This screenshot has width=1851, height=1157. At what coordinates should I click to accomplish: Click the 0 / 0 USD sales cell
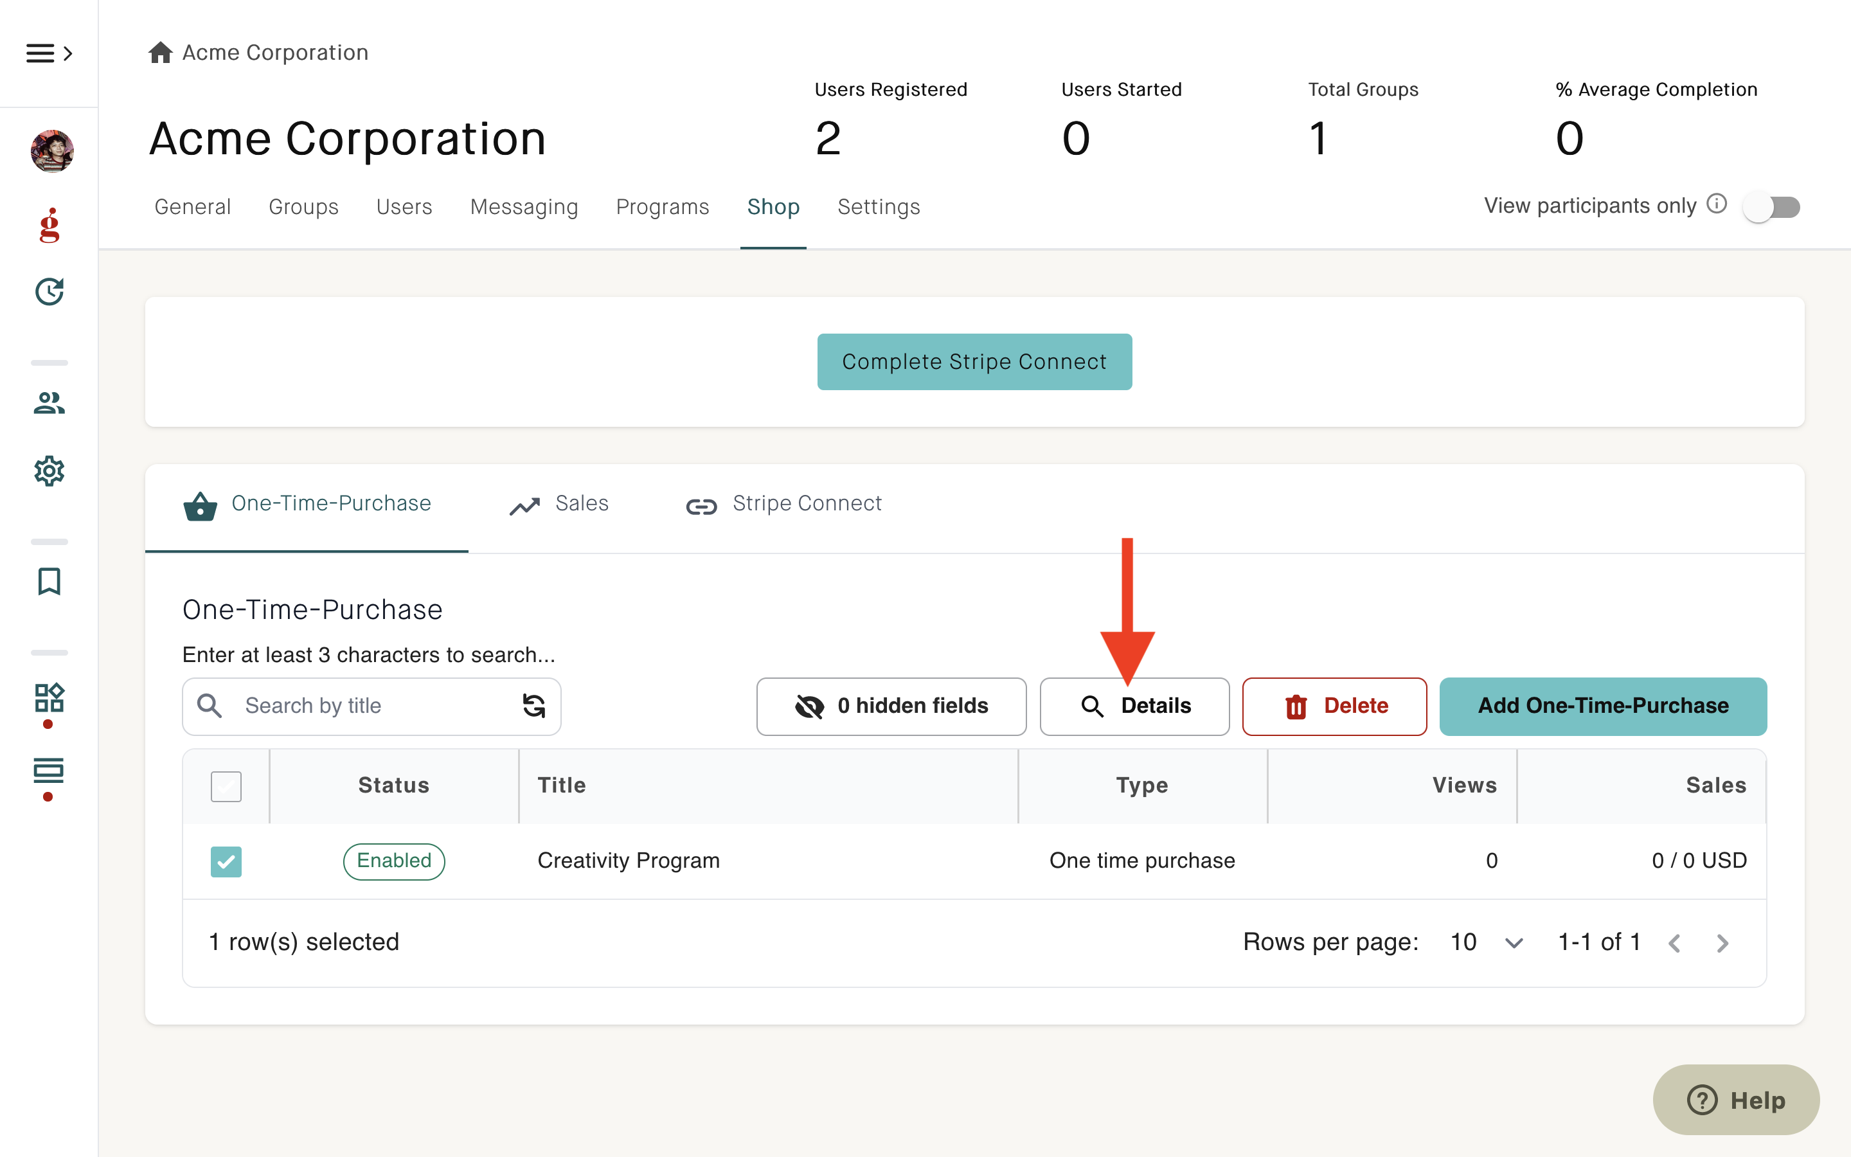1699,861
